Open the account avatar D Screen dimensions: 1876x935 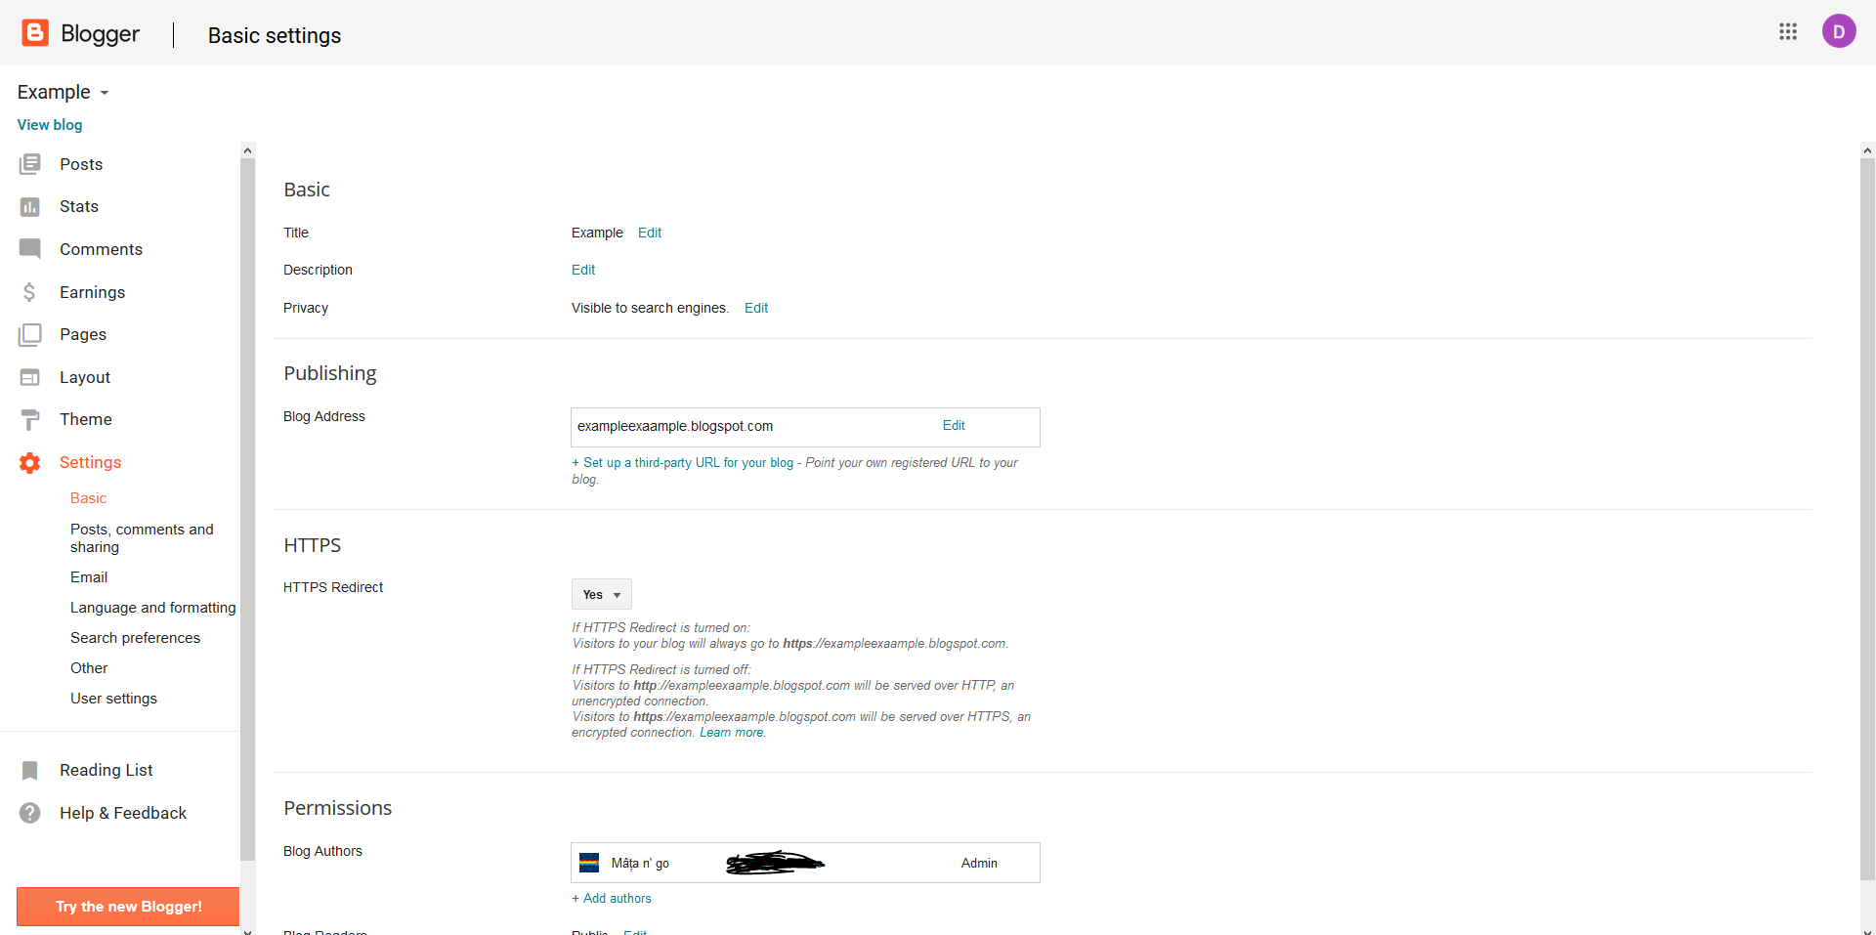click(x=1839, y=32)
